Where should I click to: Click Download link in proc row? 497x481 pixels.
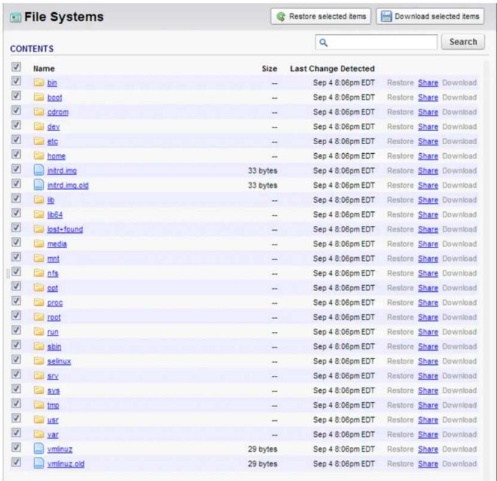pyautogui.click(x=460, y=303)
